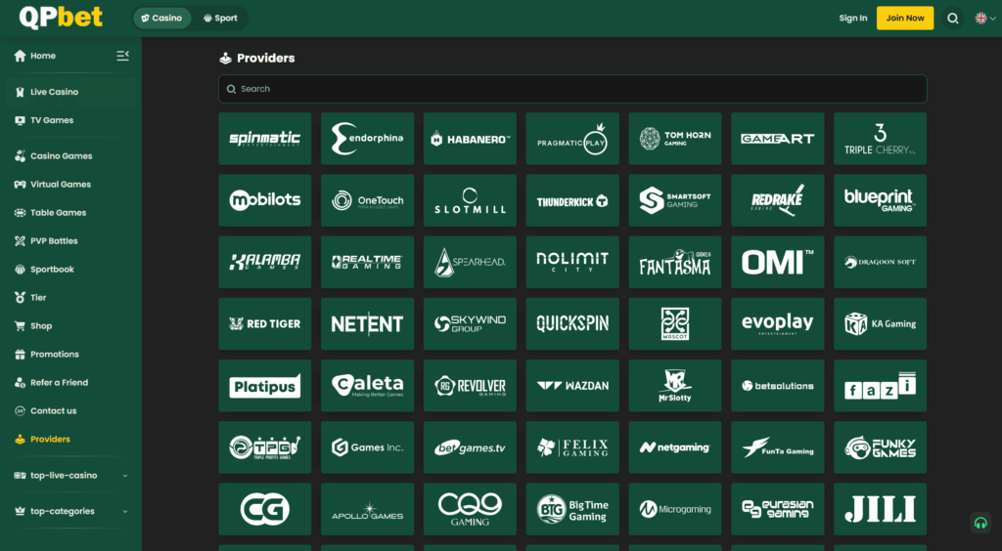Click the PVP Battles swords icon
The image size is (1002, 551).
tap(20, 241)
